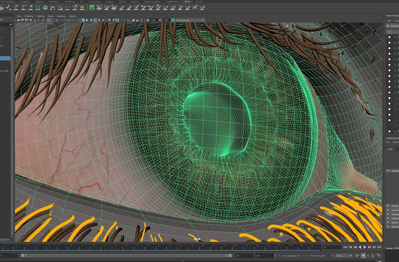Open the viewport Panels menu
Image resolution: width=399 pixels, height=262 pixels.
[x=72, y=16]
